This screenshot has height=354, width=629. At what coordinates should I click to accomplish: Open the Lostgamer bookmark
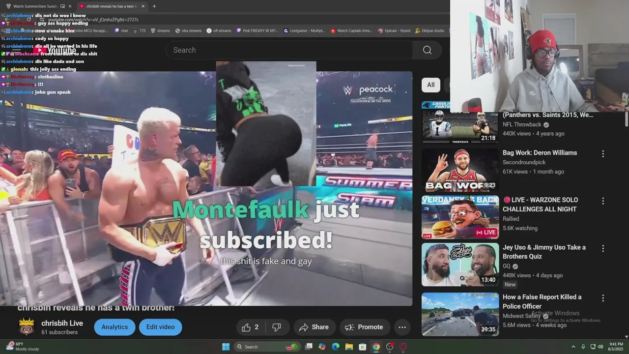pyautogui.click(x=304, y=30)
